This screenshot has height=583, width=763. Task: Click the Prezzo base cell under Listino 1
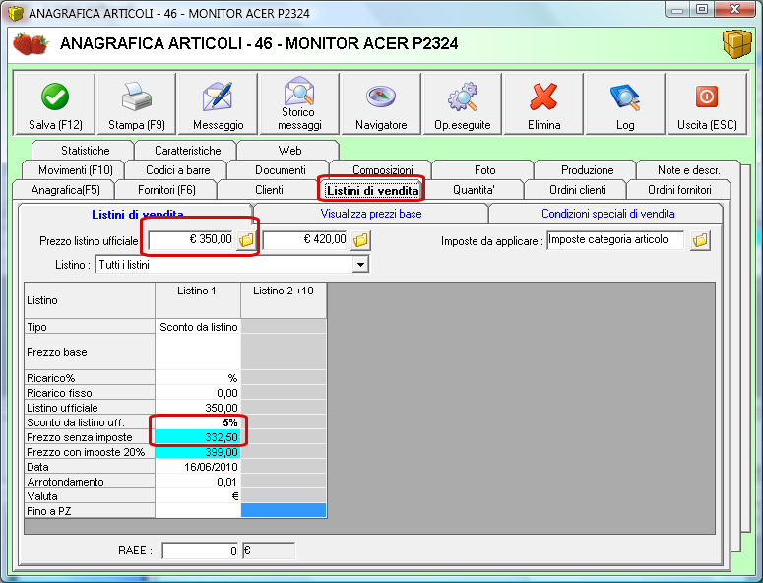[x=198, y=352]
